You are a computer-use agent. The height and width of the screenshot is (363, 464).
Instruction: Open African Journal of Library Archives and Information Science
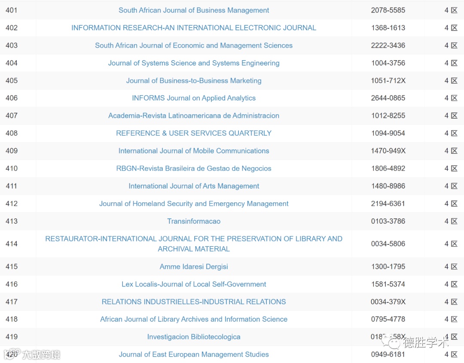click(193, 319)
